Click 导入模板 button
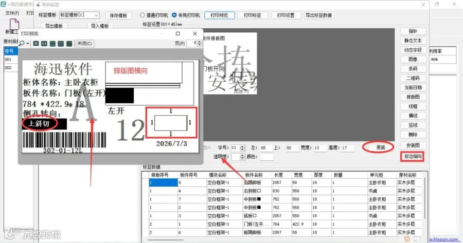 pos(99,26)
